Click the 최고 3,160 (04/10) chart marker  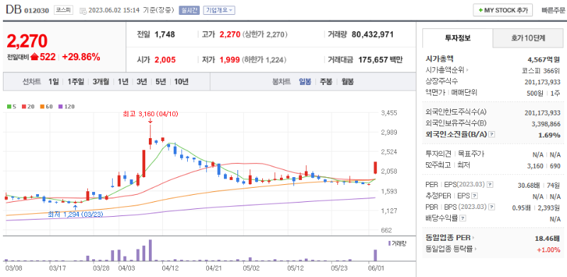[150, 114]
